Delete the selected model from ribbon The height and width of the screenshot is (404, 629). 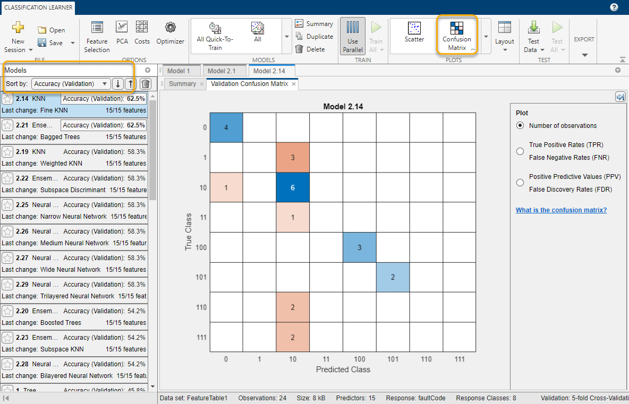(x=310, y=49)
